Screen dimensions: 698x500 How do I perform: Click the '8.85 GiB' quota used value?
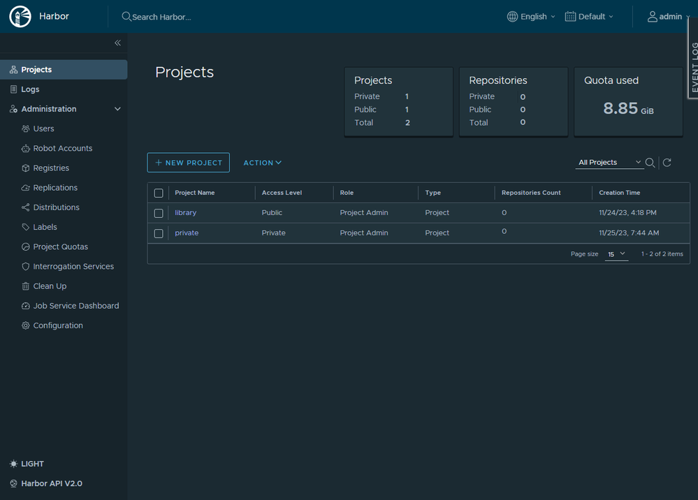[628, 108]
